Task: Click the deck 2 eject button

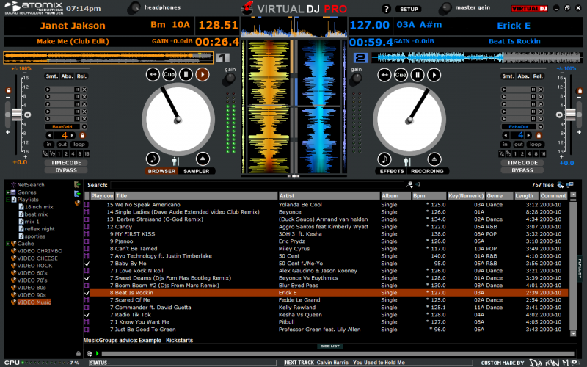Action: 434,159
